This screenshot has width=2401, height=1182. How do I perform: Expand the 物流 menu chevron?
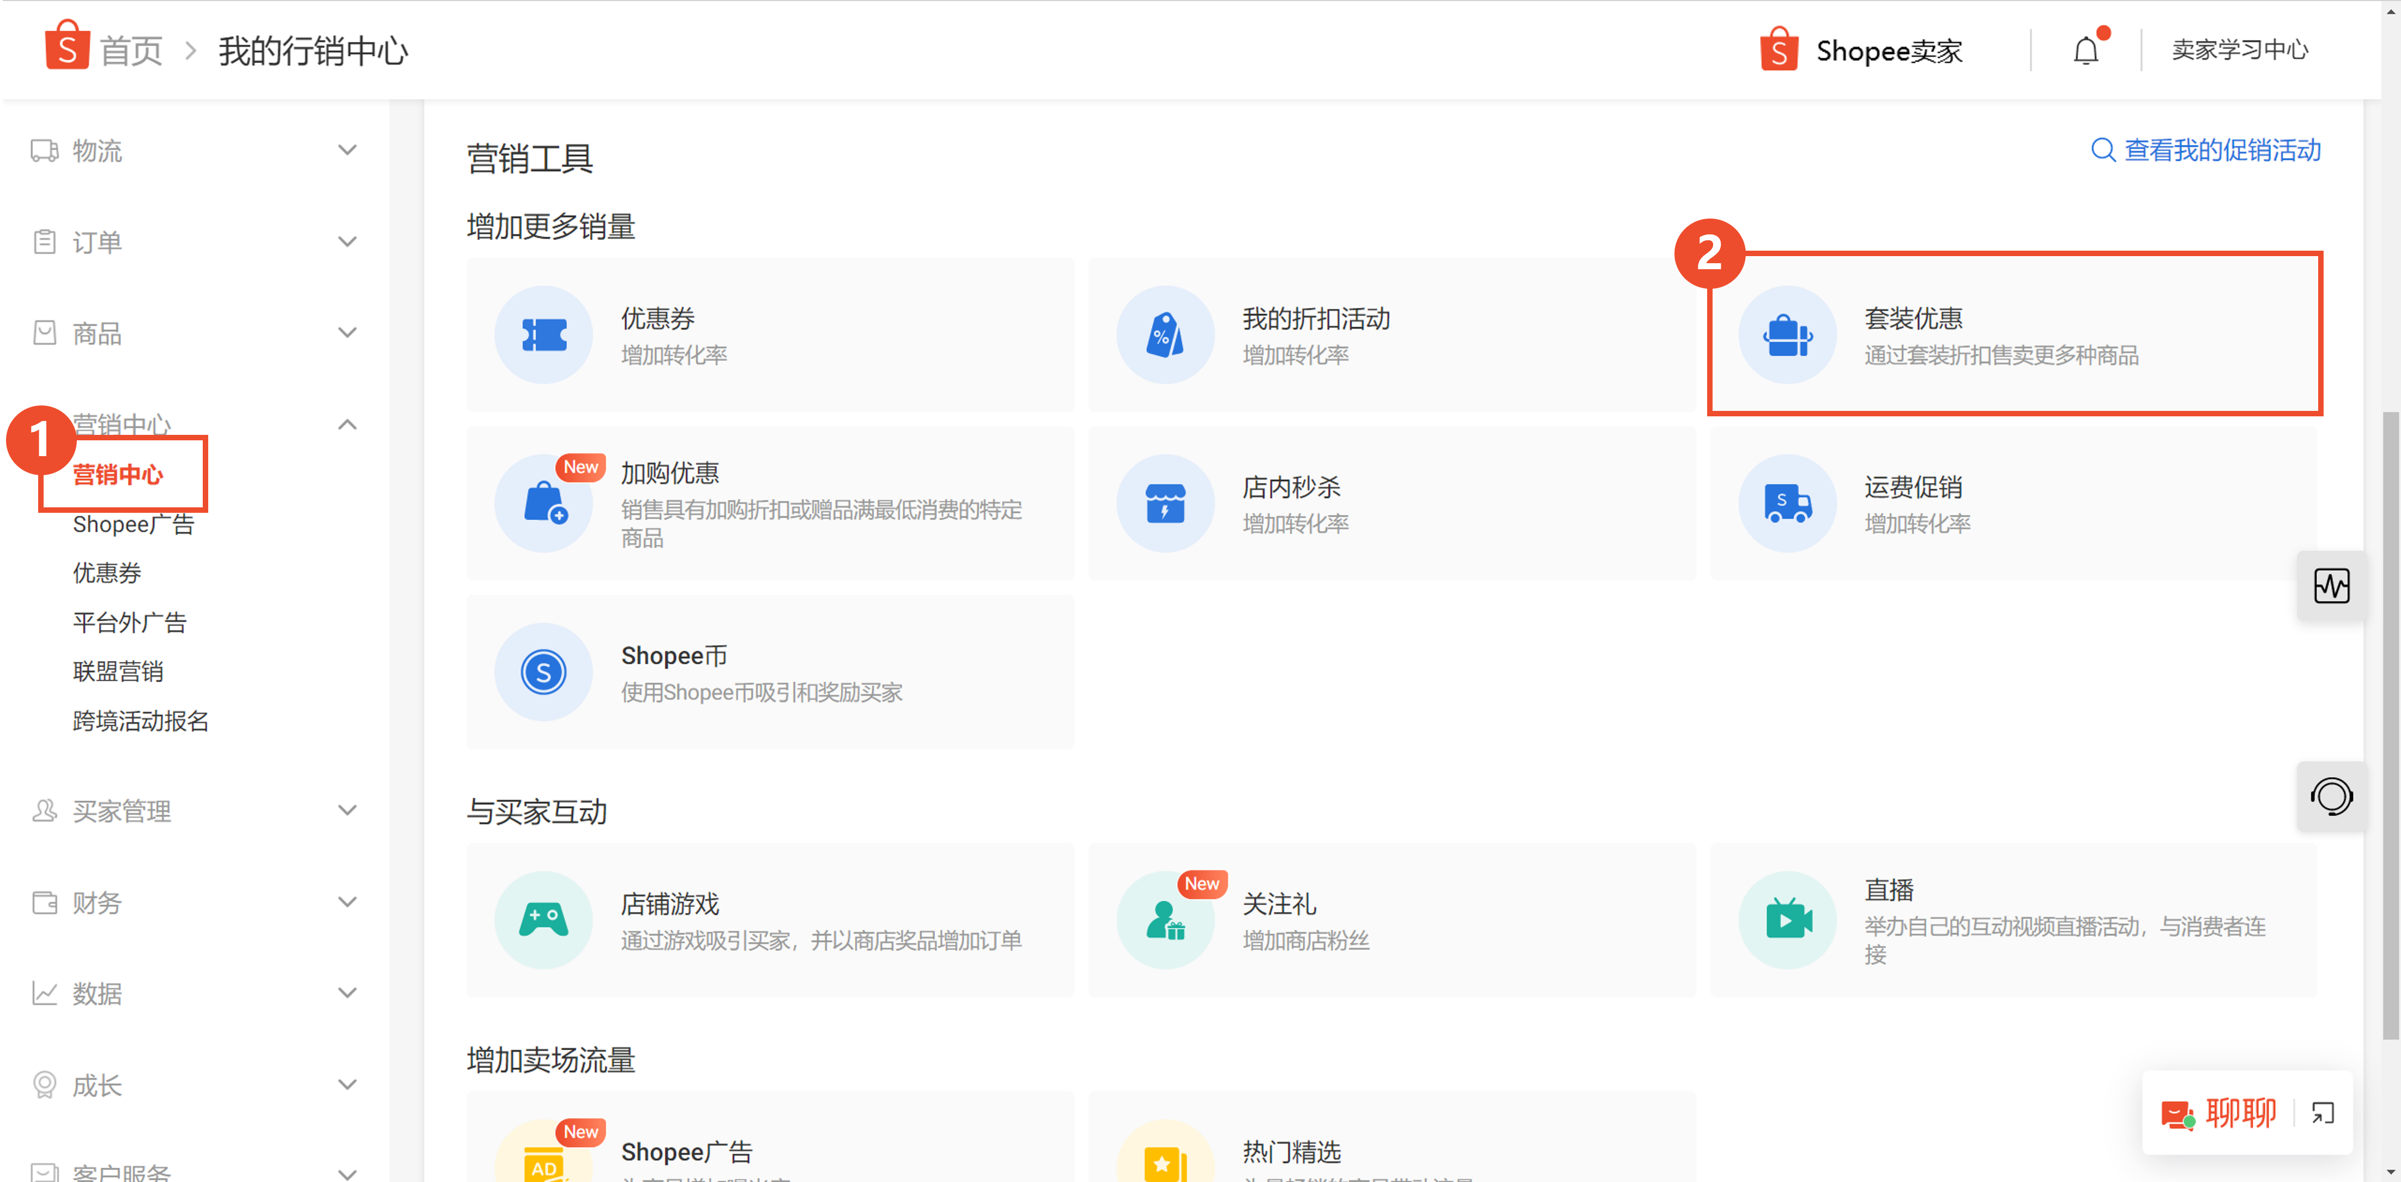pos(347,150)
